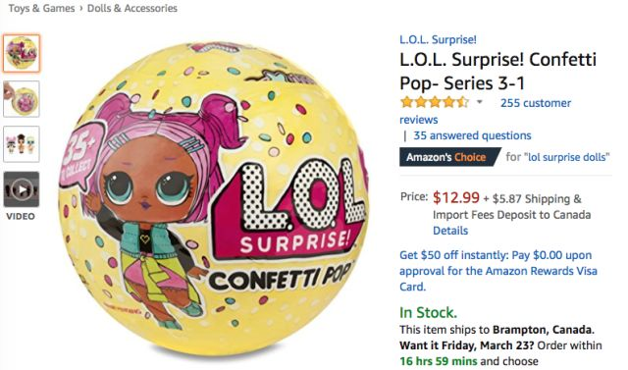Select the second thumbnail showing opened ball
Image resolution: width=628 pixels, height=370 pixels.
(x=22, y=99)
